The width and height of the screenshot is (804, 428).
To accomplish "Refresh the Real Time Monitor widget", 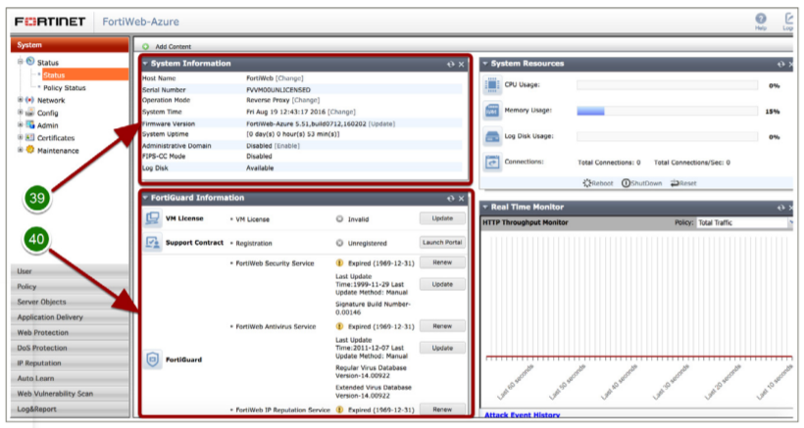I will [x=780, y=208].
